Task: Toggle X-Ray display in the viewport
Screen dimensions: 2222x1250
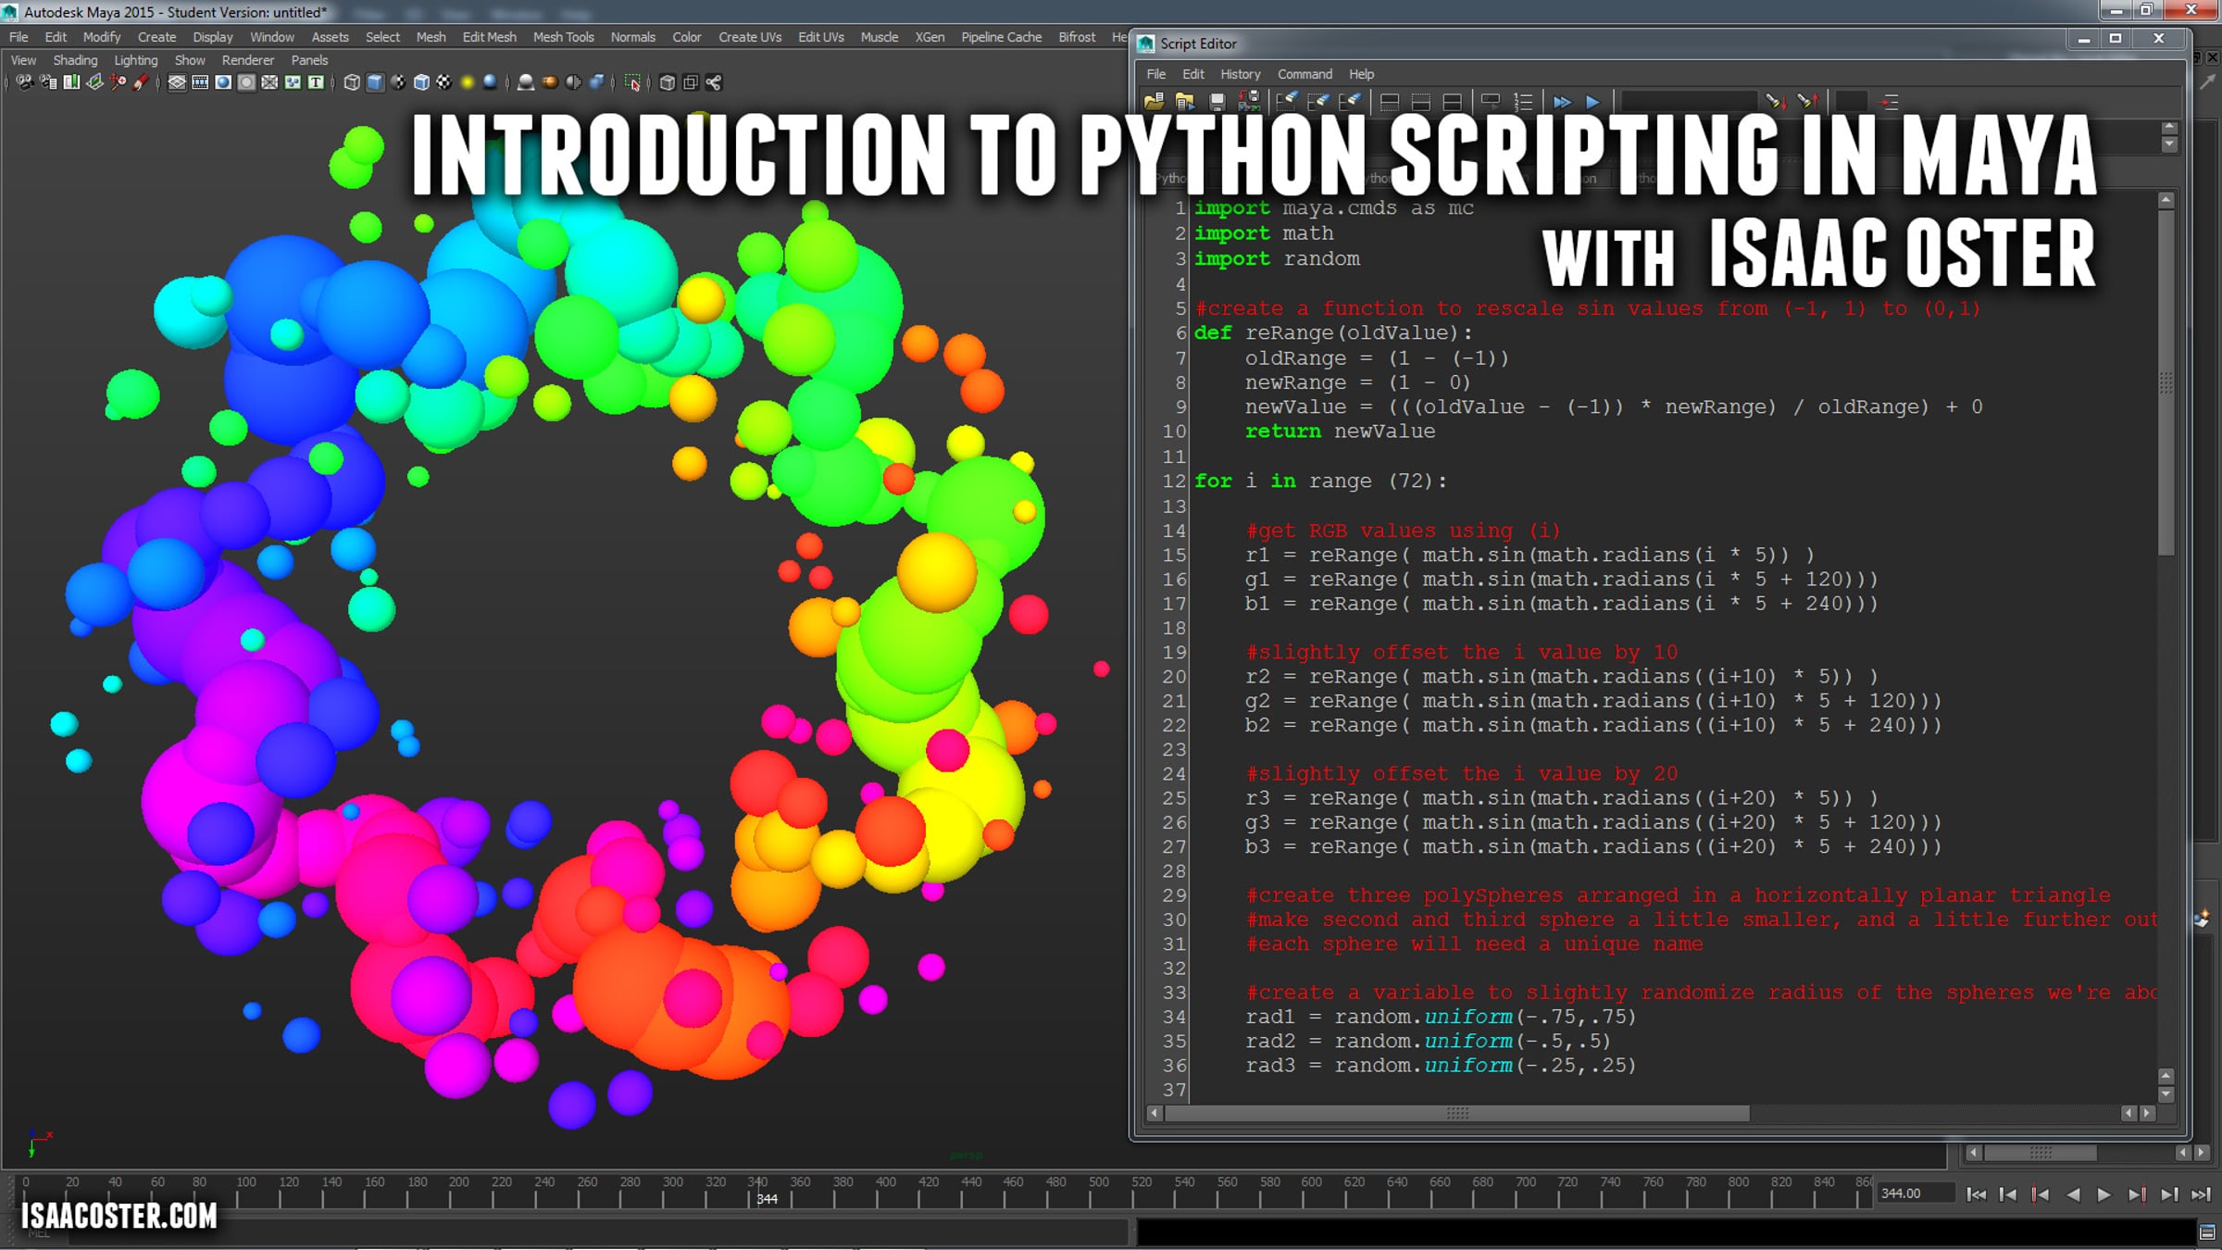Action: (x=668, y=83)
